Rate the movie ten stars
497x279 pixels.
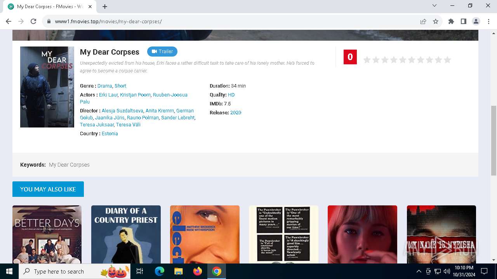447,60
